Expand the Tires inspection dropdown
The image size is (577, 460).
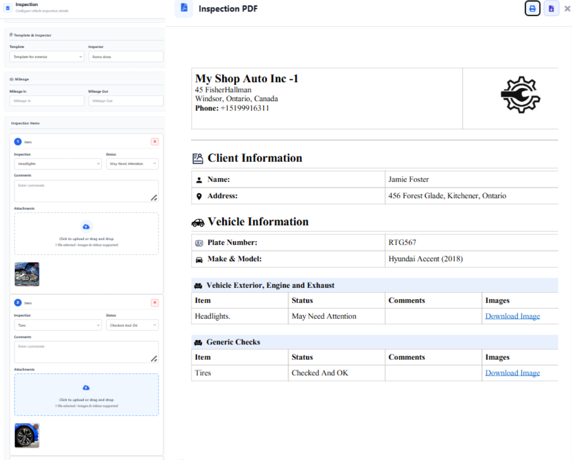point(58,326)
